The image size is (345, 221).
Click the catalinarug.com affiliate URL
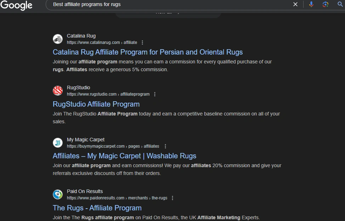(x=102, y=42)
